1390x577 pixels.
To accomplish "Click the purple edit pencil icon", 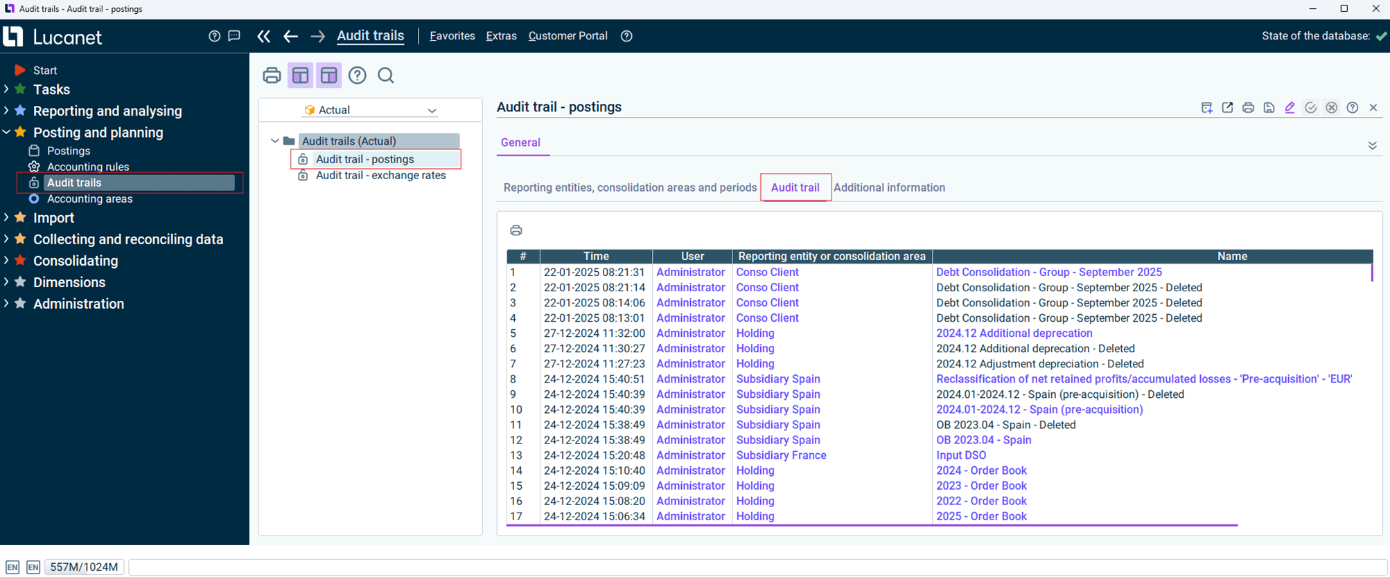I will [x=1290, y=108].
